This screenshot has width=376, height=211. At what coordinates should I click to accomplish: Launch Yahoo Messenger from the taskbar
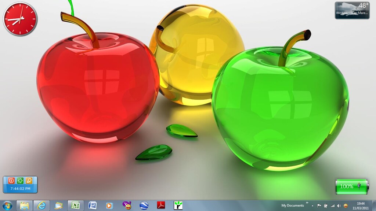127,206
